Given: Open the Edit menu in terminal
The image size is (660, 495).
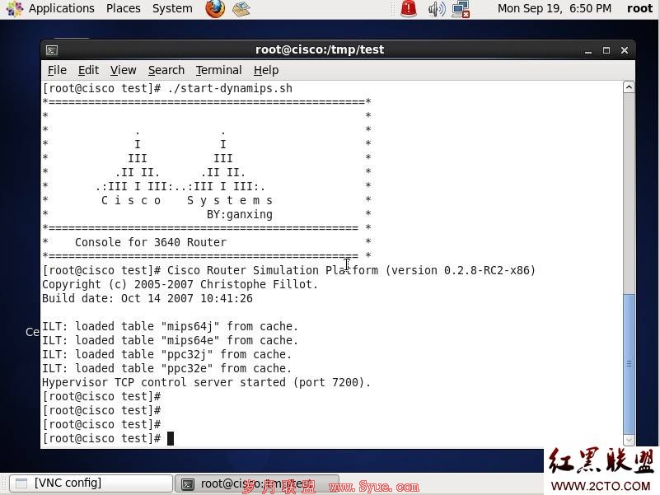Looking at the screenshot, I should point(88,70).
